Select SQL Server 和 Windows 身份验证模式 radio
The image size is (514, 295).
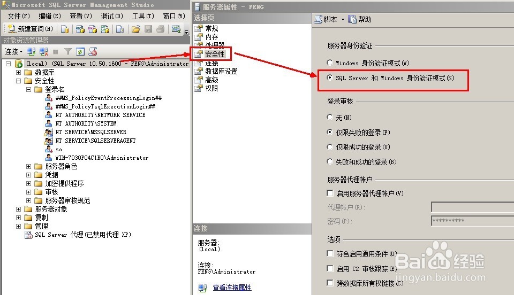[330, 77]
